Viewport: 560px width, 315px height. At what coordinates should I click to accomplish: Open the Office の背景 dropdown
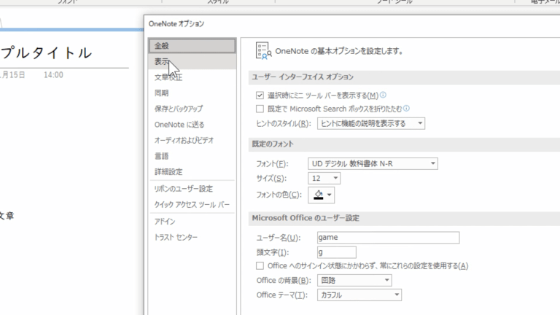coord(354,280)
